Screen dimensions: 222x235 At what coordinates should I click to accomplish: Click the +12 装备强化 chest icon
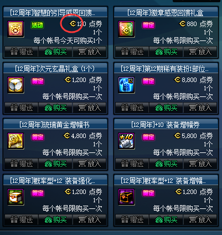click(16, 197)
